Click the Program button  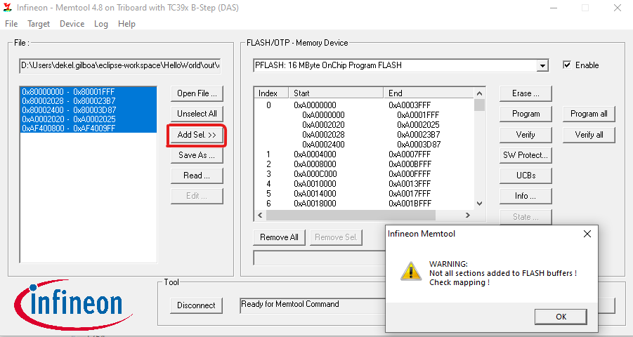(x=526, y=114)
